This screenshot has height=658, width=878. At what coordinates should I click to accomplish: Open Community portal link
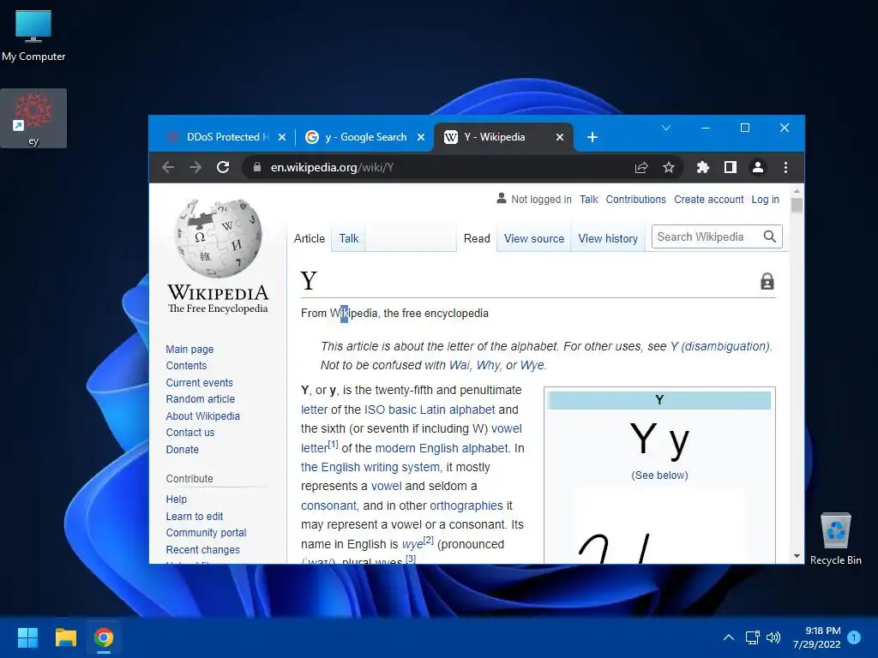click(206, 533)
